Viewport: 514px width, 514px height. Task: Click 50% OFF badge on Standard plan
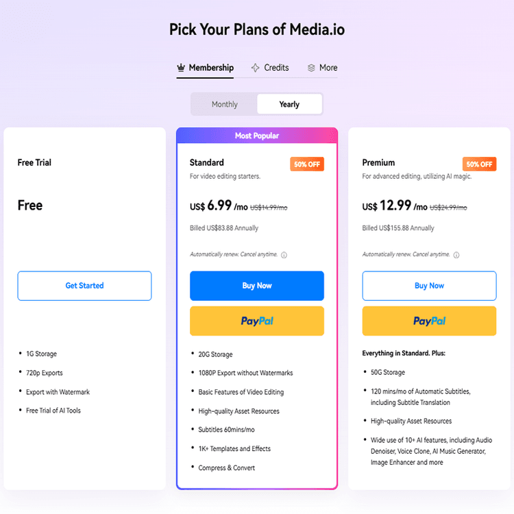(307, 164)
